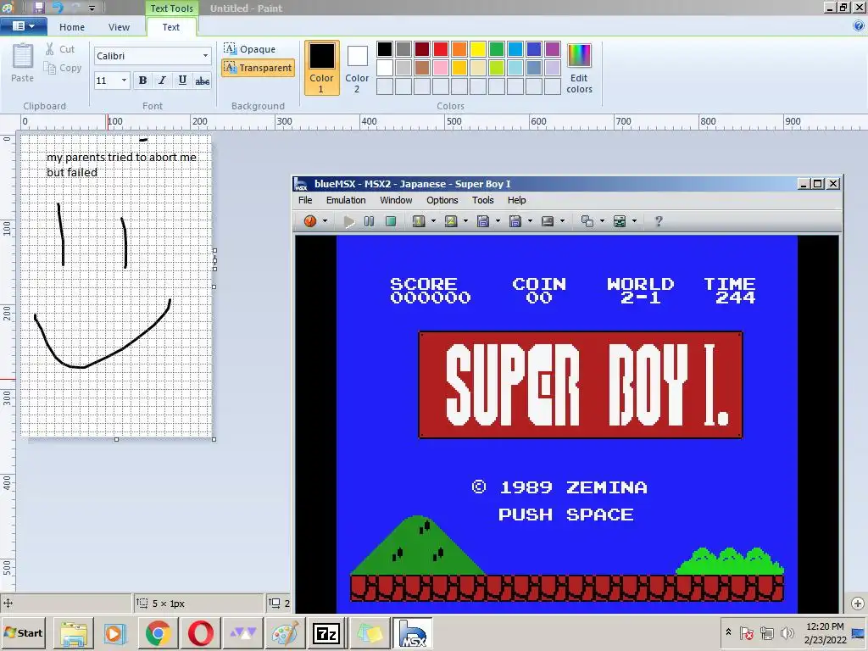This screenshot has height=651, width=868.
Task: Pick the red color swatch
Action: coord(441,49)
